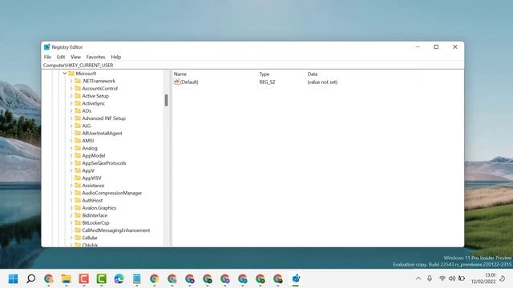Open the clock and date flyout
The width and height of the screenshot is (513, 288).
coord(483,278)
